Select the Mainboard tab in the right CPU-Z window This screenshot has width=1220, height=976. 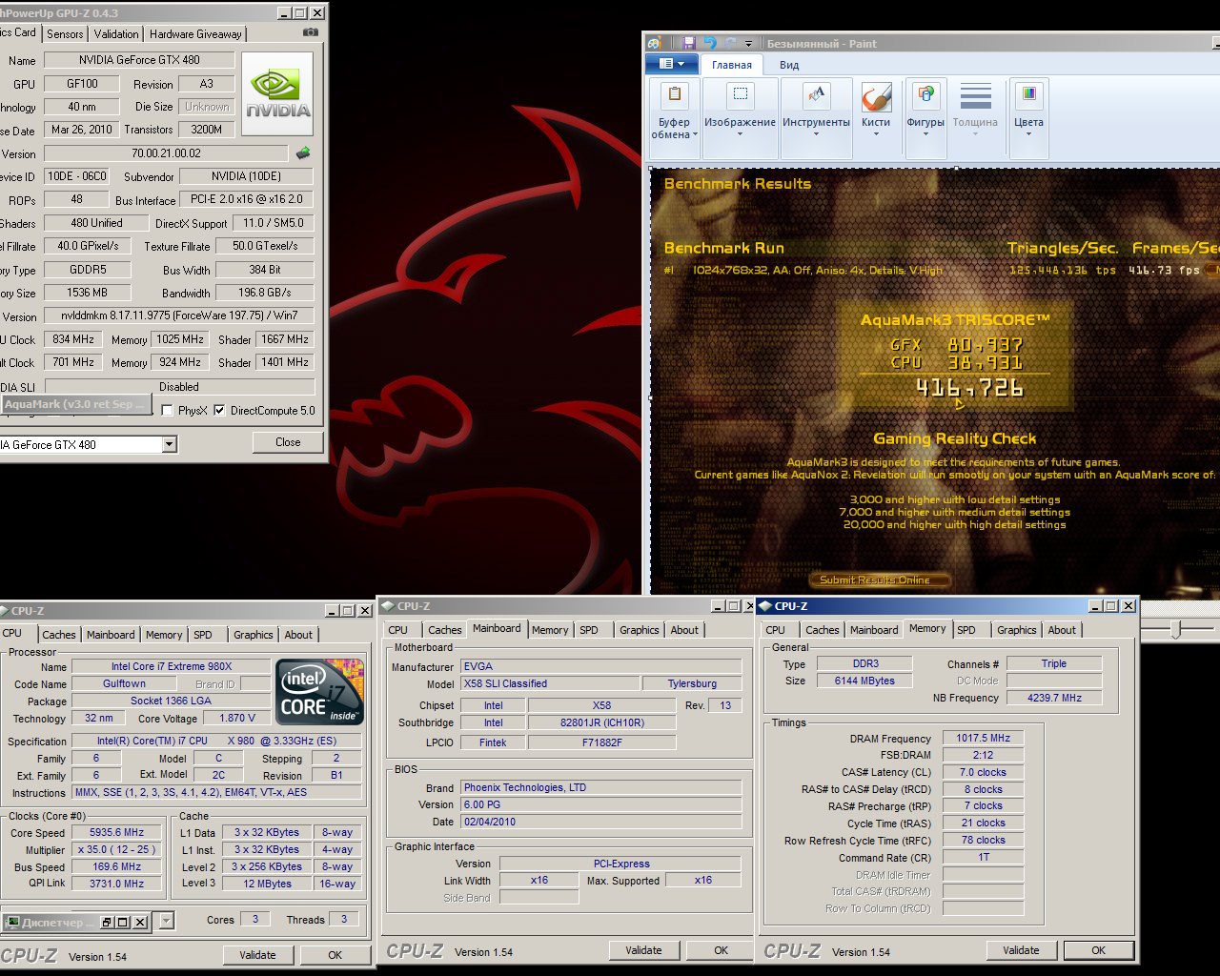tap(874, 630)
